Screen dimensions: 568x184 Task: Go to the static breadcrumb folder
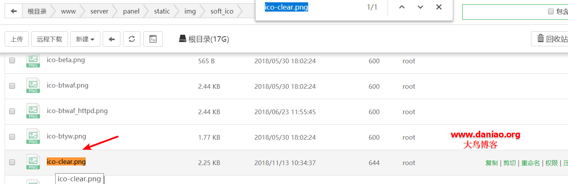pos(162,11)
